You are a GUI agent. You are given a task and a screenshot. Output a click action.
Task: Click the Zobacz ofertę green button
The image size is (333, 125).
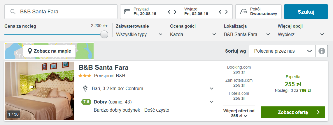coord(293,112)
